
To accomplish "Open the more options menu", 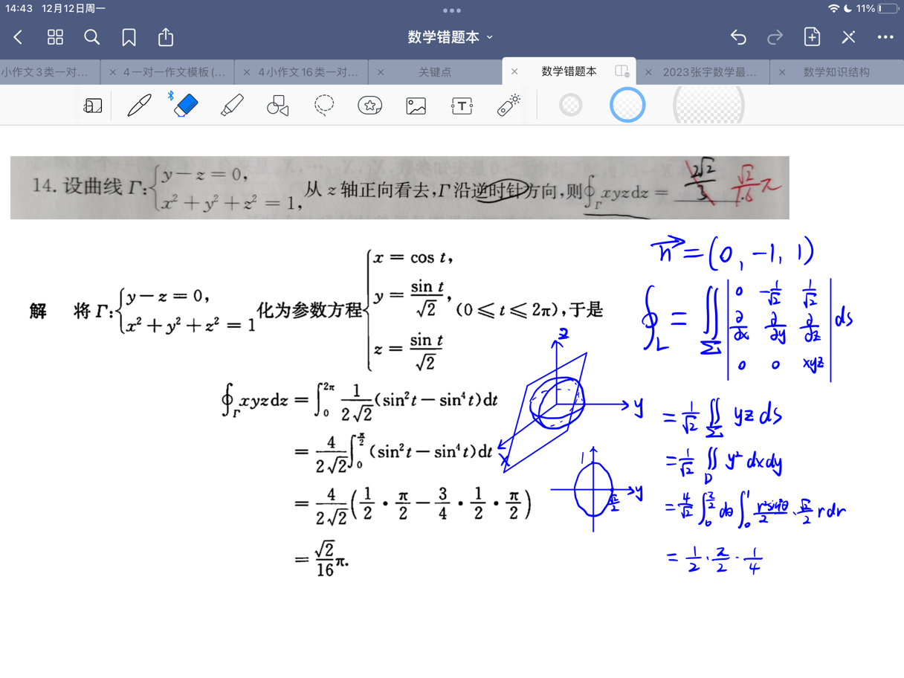I will click(884, 36).
